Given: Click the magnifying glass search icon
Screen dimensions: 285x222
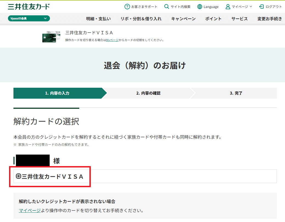Looking at the screenshot, I should (x=167, y=7).
